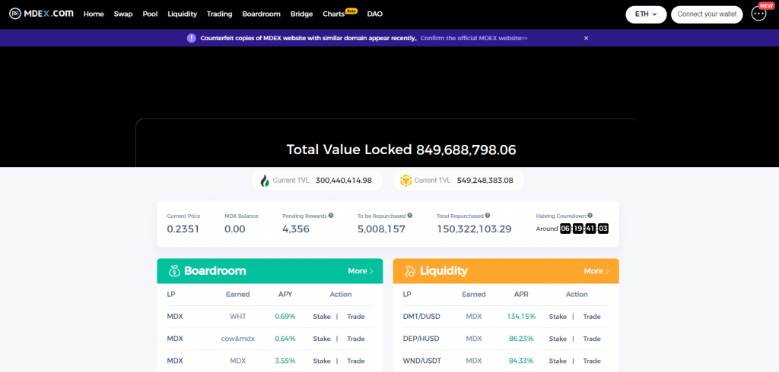Viewport: 779px width, 372px height.
Task: Click the Pending Rewards help icon
Action: (331, 216)
